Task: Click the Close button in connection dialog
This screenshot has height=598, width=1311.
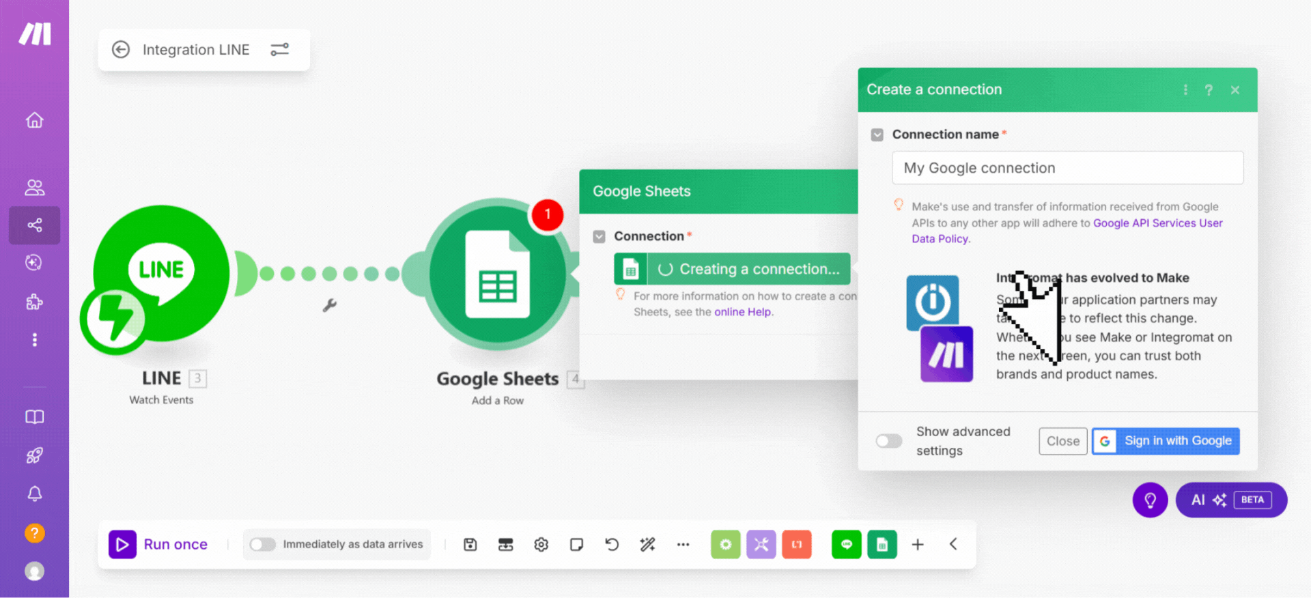Action: pos(1063,441)
